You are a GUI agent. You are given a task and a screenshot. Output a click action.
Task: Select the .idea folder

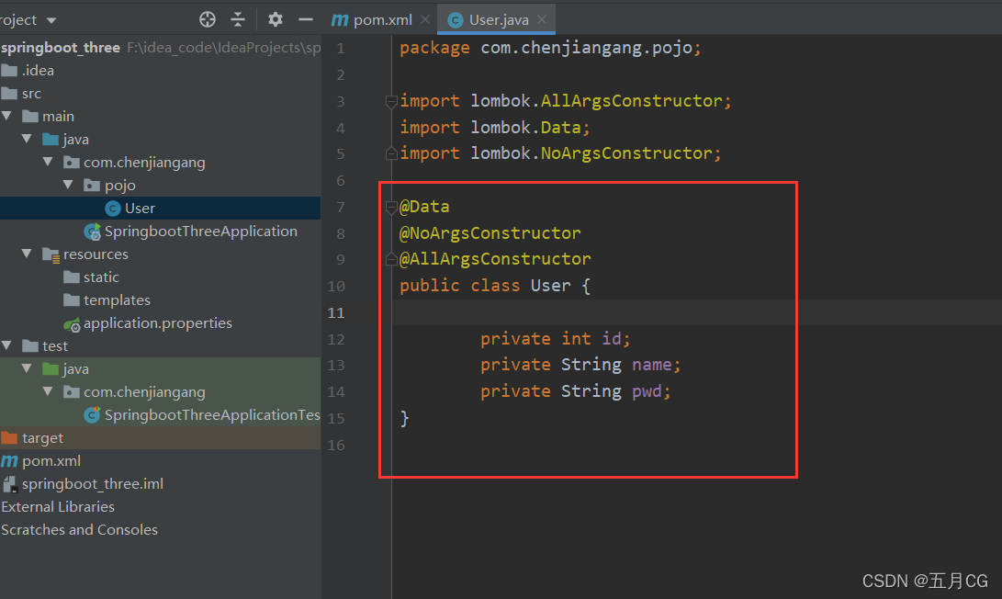tap(39, 71)
